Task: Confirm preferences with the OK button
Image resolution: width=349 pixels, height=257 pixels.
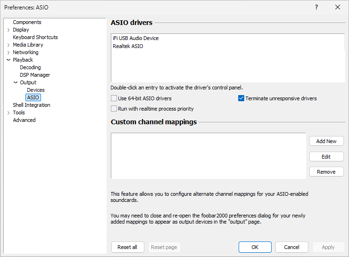Action: pos(255,247)
